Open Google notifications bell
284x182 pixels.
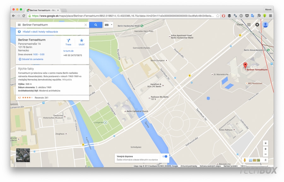[257, 24]
